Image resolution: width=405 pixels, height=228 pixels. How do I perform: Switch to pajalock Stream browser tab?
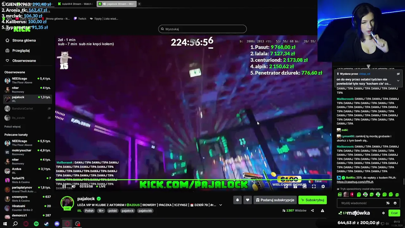click(117, 4)
